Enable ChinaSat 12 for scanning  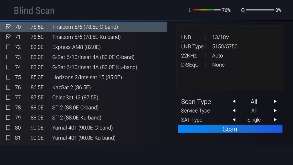click(x=9, y=97)
